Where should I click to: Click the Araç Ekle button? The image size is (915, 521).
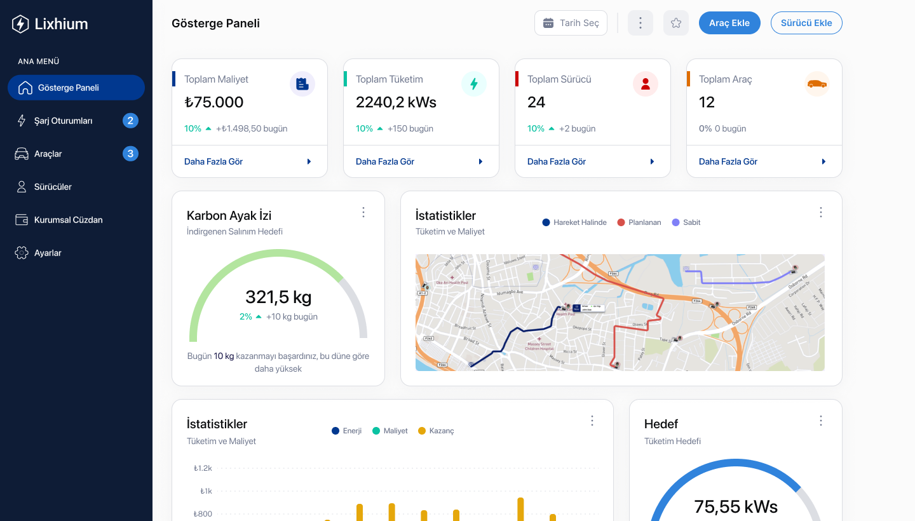729,23
